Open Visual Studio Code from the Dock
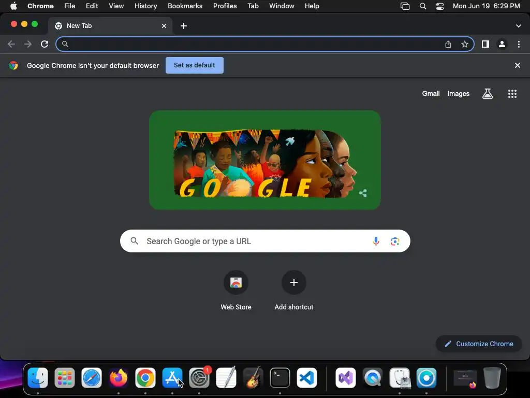This screenshot has height=398, width=530. pyautogui.click(x=307, y=378)
